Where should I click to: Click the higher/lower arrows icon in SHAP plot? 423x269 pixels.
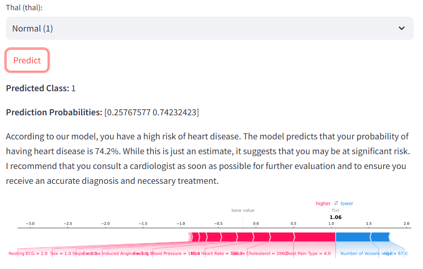coord(336,203)
